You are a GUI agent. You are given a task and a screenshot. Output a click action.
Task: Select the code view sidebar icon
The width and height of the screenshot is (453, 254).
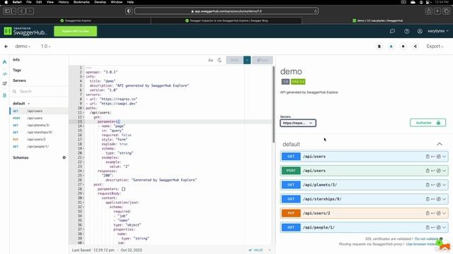point(5,74)
